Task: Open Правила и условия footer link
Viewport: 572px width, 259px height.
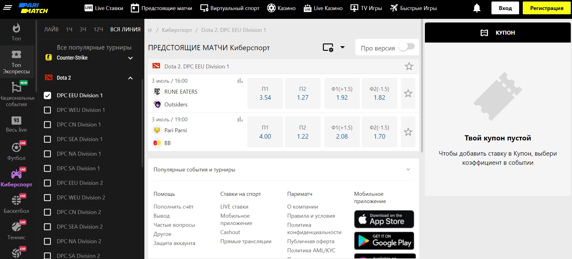Action: tap(311, 216)
